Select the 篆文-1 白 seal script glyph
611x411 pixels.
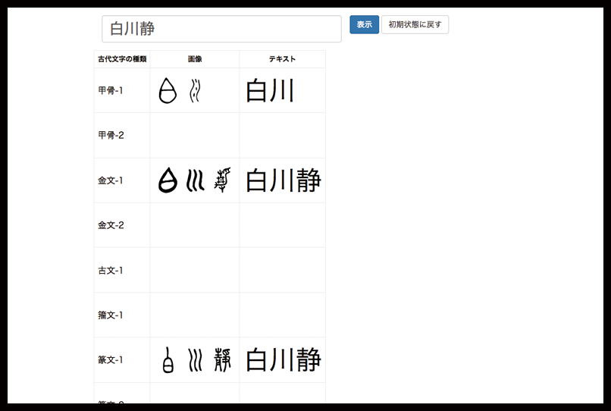click(168, 360)
